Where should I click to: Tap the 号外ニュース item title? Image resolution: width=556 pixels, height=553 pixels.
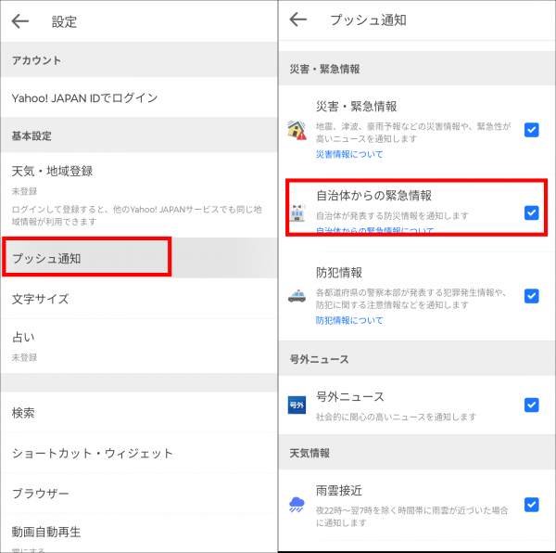click(350, 396)
